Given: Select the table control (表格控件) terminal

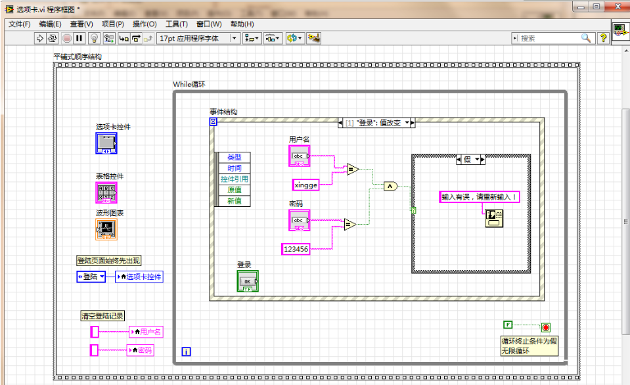Looking at the screenshot, I should point(106,192).
